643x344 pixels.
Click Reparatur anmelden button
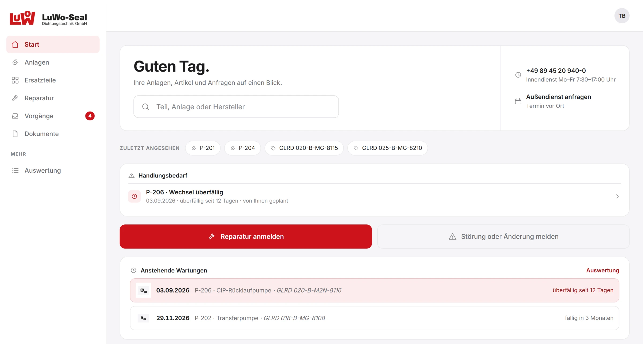pos(246,236)
